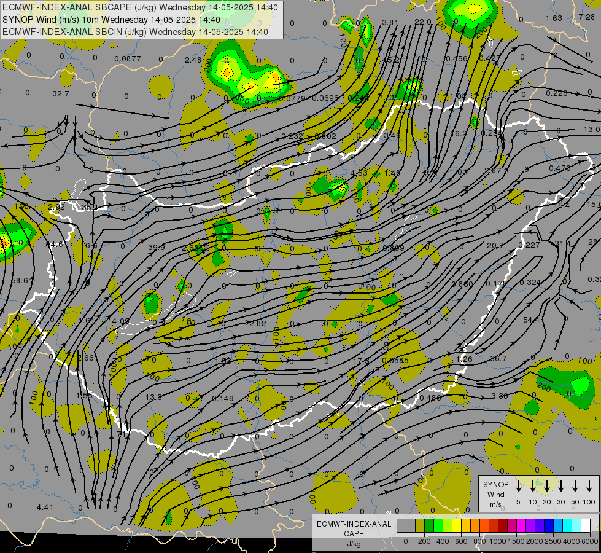Image resolution: width=601 pixels, height=553 pixels.
Task: Click the '600' scale label under colorbar
Action: point(461,541)
